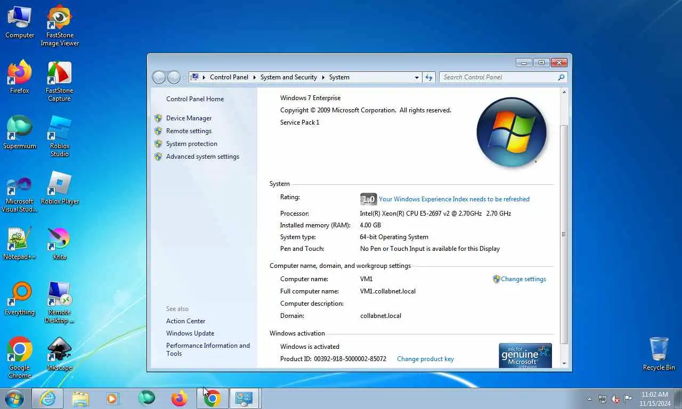Open Windows Media Player from taskbar
Image resolution: width=682 pixels, height=409 pixels.
tap(113, 398)
